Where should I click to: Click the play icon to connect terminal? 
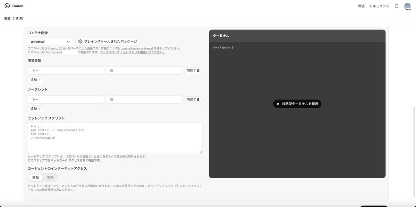278,104
